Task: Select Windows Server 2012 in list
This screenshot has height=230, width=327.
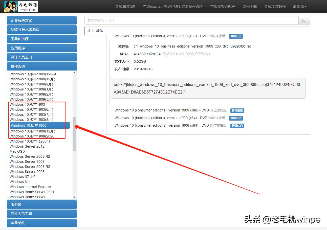Action: coord(27,146)
